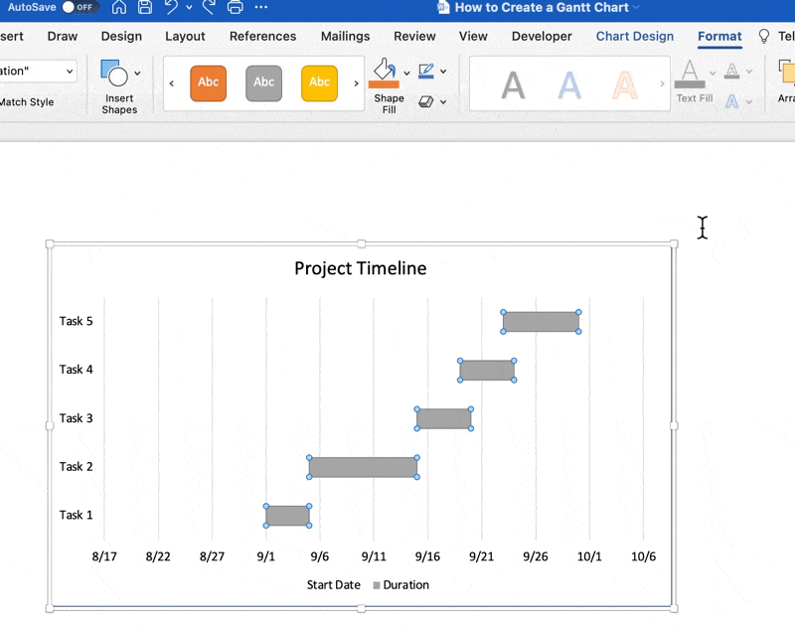This screenshot has width=795, height=628.
Task: Open the Shape Effects dropdown arrow
Action: [443, 102]
